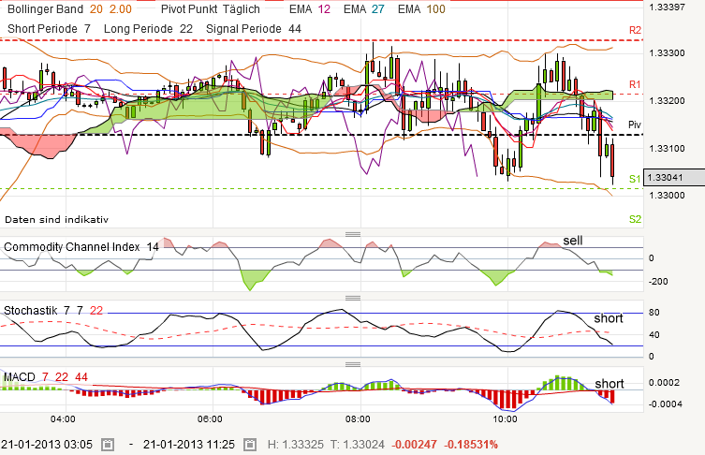The width and height of the screenshot is (705, 455).
Task: Click the R2 resistance level label
Action: pos(635,30)
